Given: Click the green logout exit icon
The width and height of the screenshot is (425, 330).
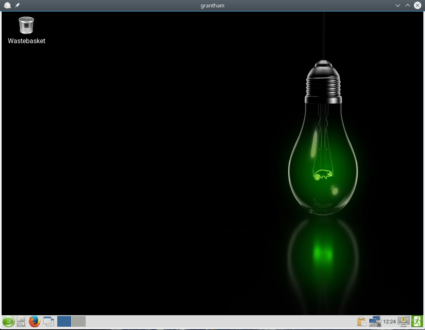Looking at the screenshot, I should 417,321.
